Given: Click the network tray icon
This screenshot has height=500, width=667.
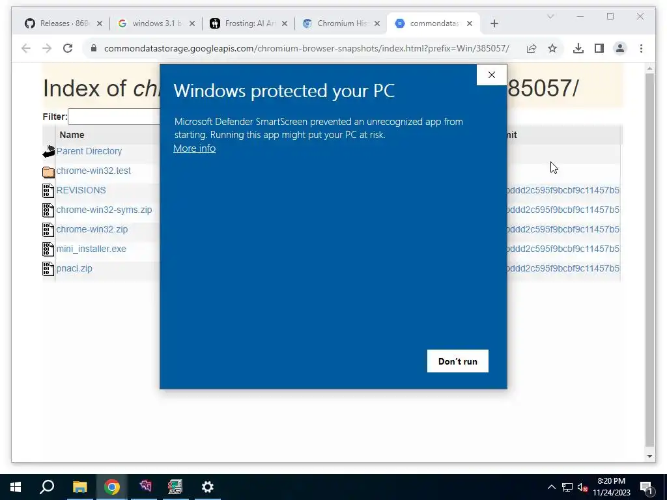Looking at the screenshot, I should [567, 487].
